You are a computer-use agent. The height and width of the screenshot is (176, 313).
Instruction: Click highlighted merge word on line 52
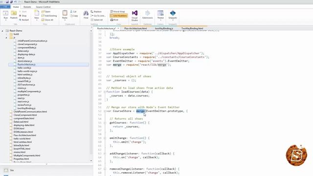coord(140,111)
